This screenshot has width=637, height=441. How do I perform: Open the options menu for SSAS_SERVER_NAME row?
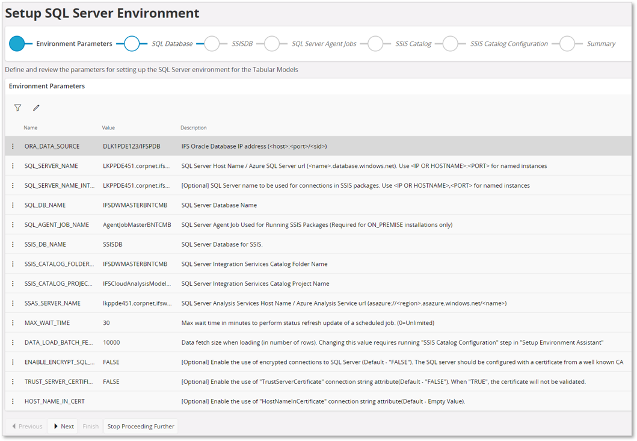13,303
